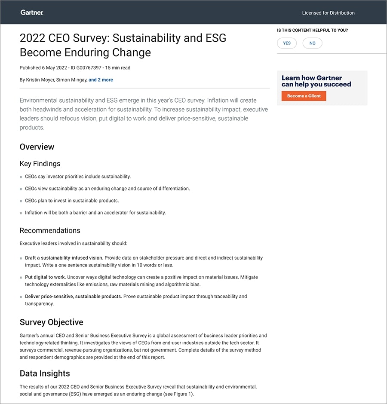Click the Data Insights heading
Image resolution: width=387 pixels, height=404 pixels.
click(x=45, y=373)
